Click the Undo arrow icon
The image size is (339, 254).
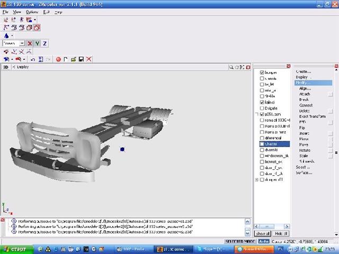[x=33, y=59]
